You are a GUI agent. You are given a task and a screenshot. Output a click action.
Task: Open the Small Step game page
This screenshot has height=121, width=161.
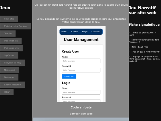click(9, 19)
